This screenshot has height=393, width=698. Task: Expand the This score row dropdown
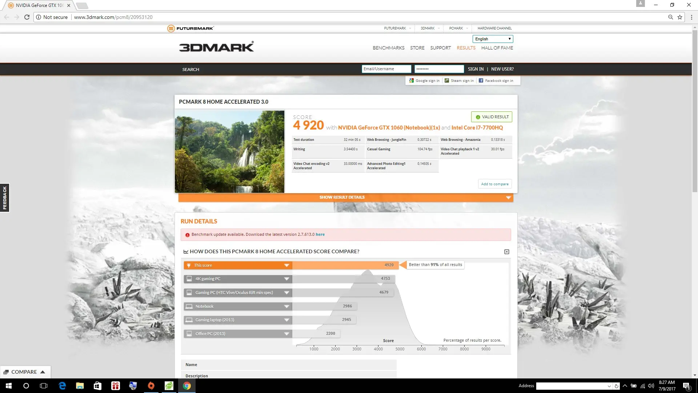tap(286, 265)
